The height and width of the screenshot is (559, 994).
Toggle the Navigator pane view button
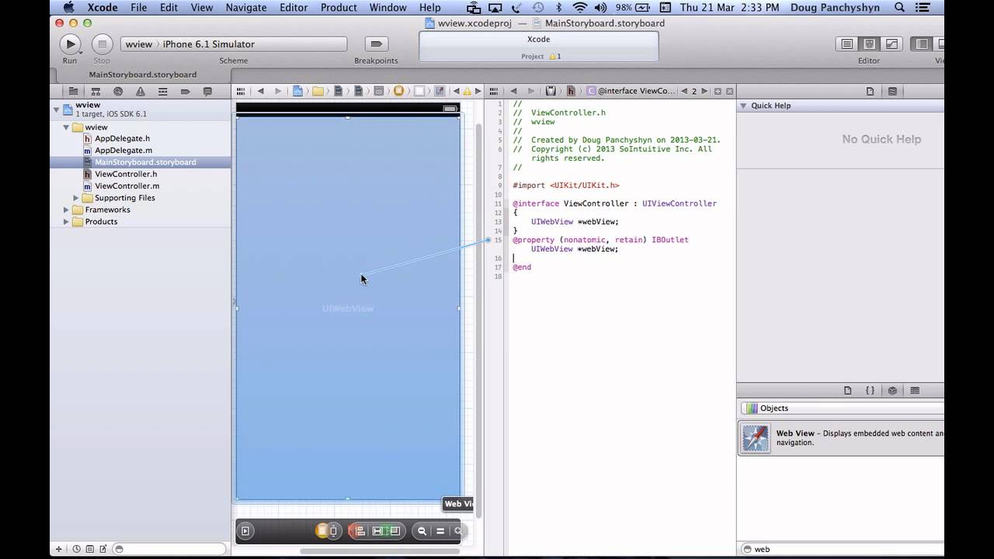[922, 44]
